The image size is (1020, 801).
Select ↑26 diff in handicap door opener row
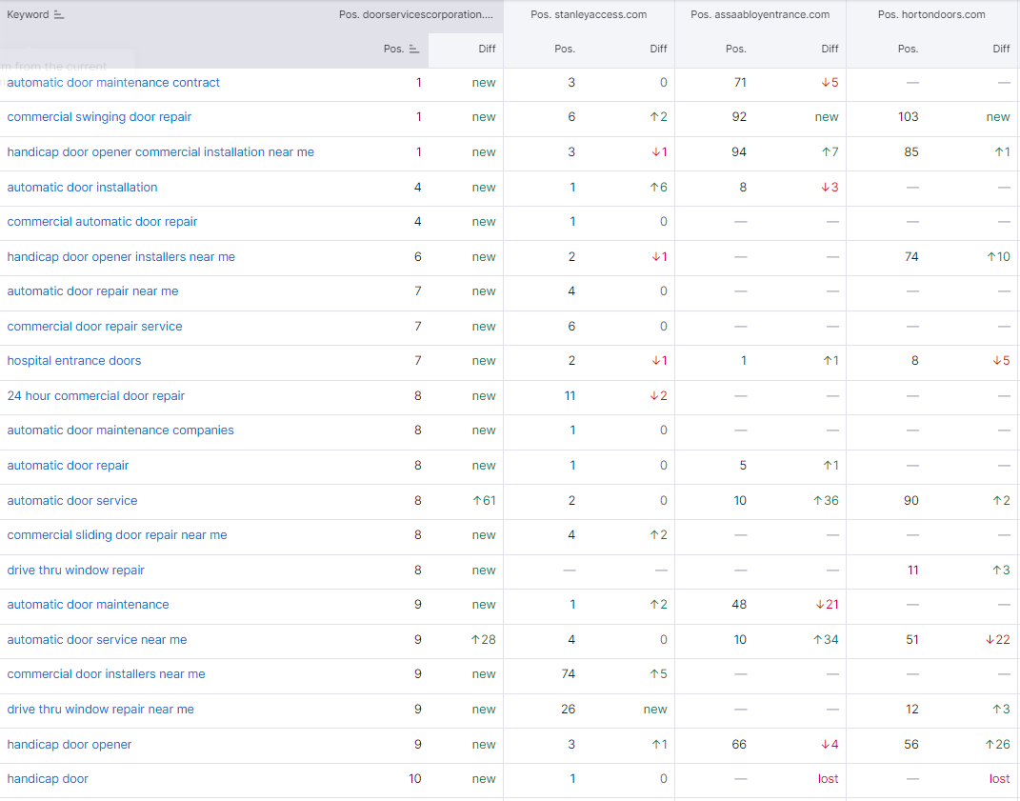[998, 745]
